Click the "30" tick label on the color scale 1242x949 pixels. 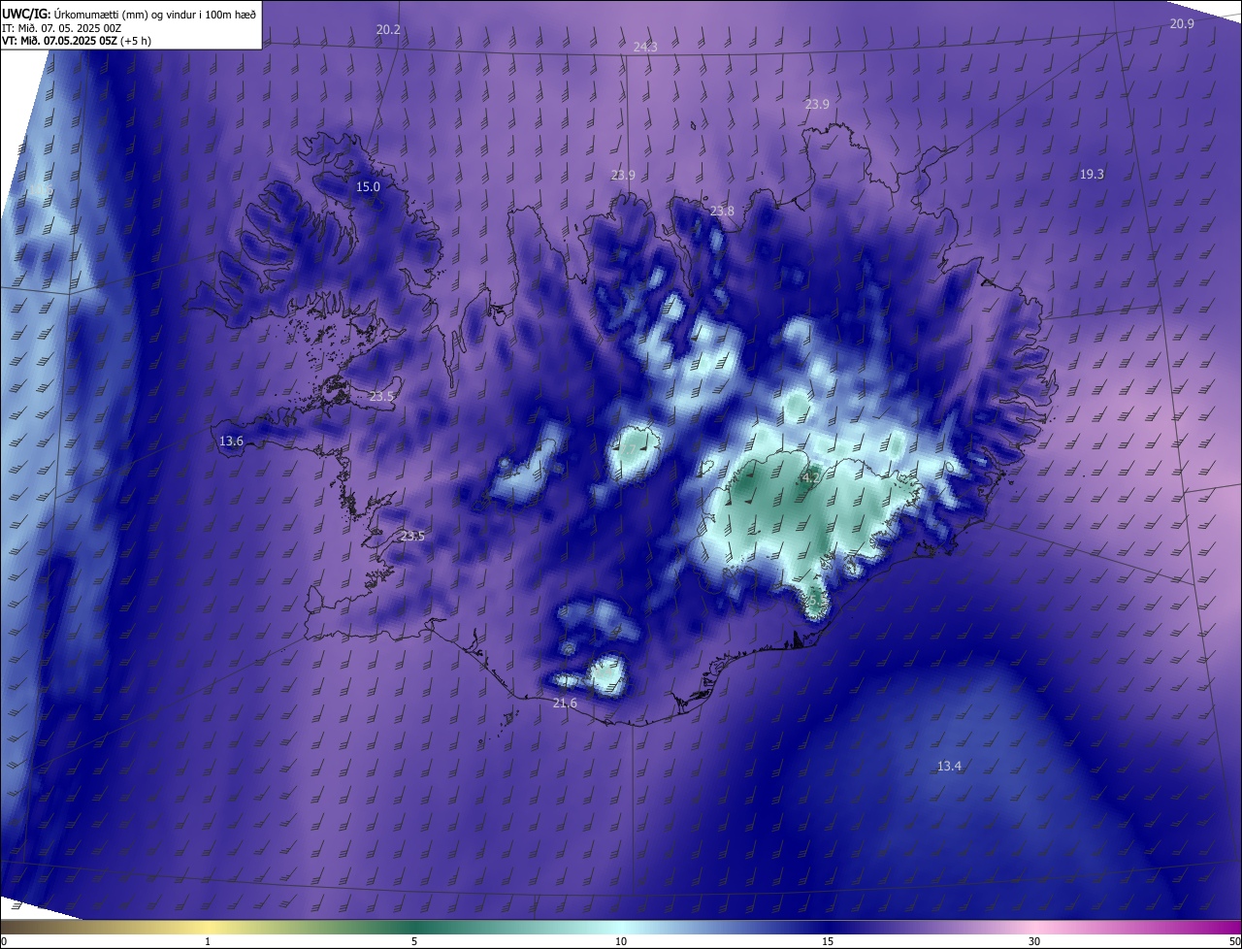[1034, 942]
